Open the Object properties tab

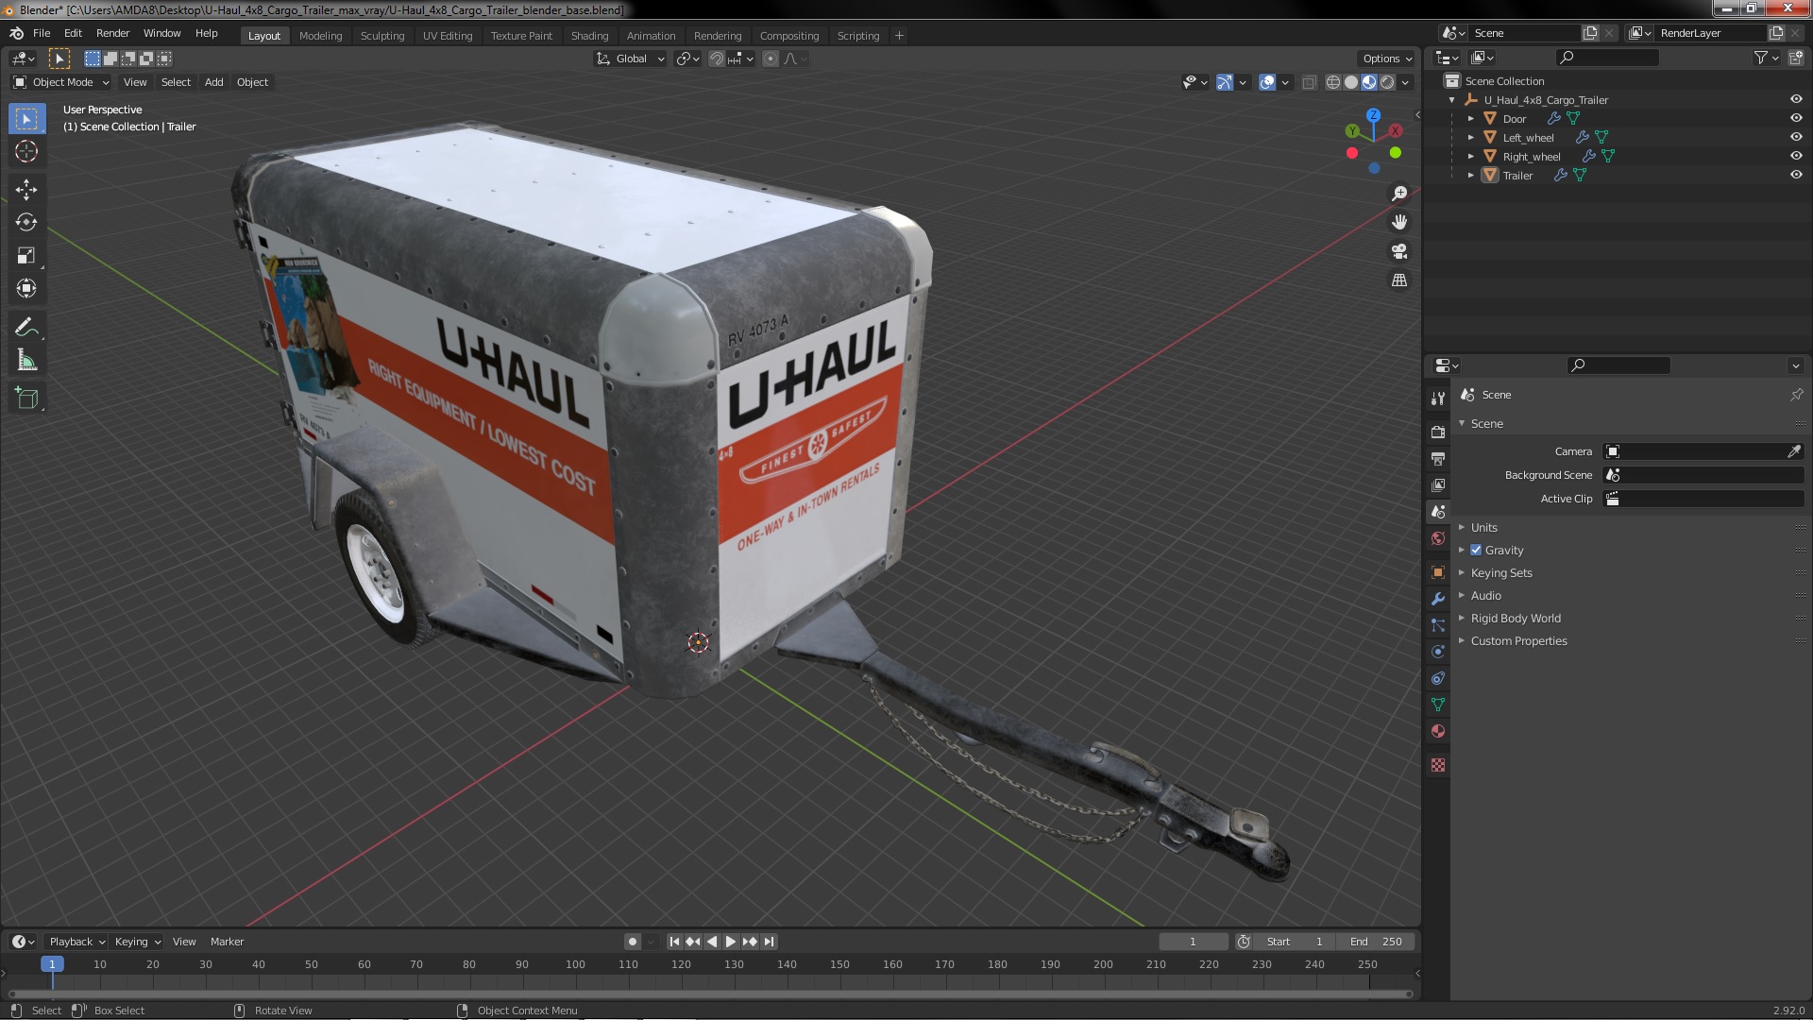[1438, 572]
